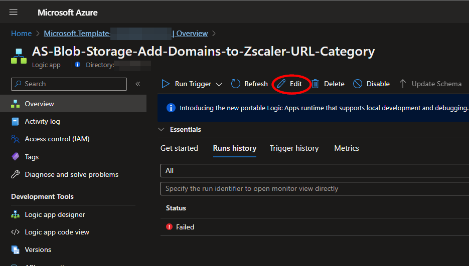Viewport: 469px width, 266px height.
Task: Click the purple Tags icon
Action: [15, 156]
